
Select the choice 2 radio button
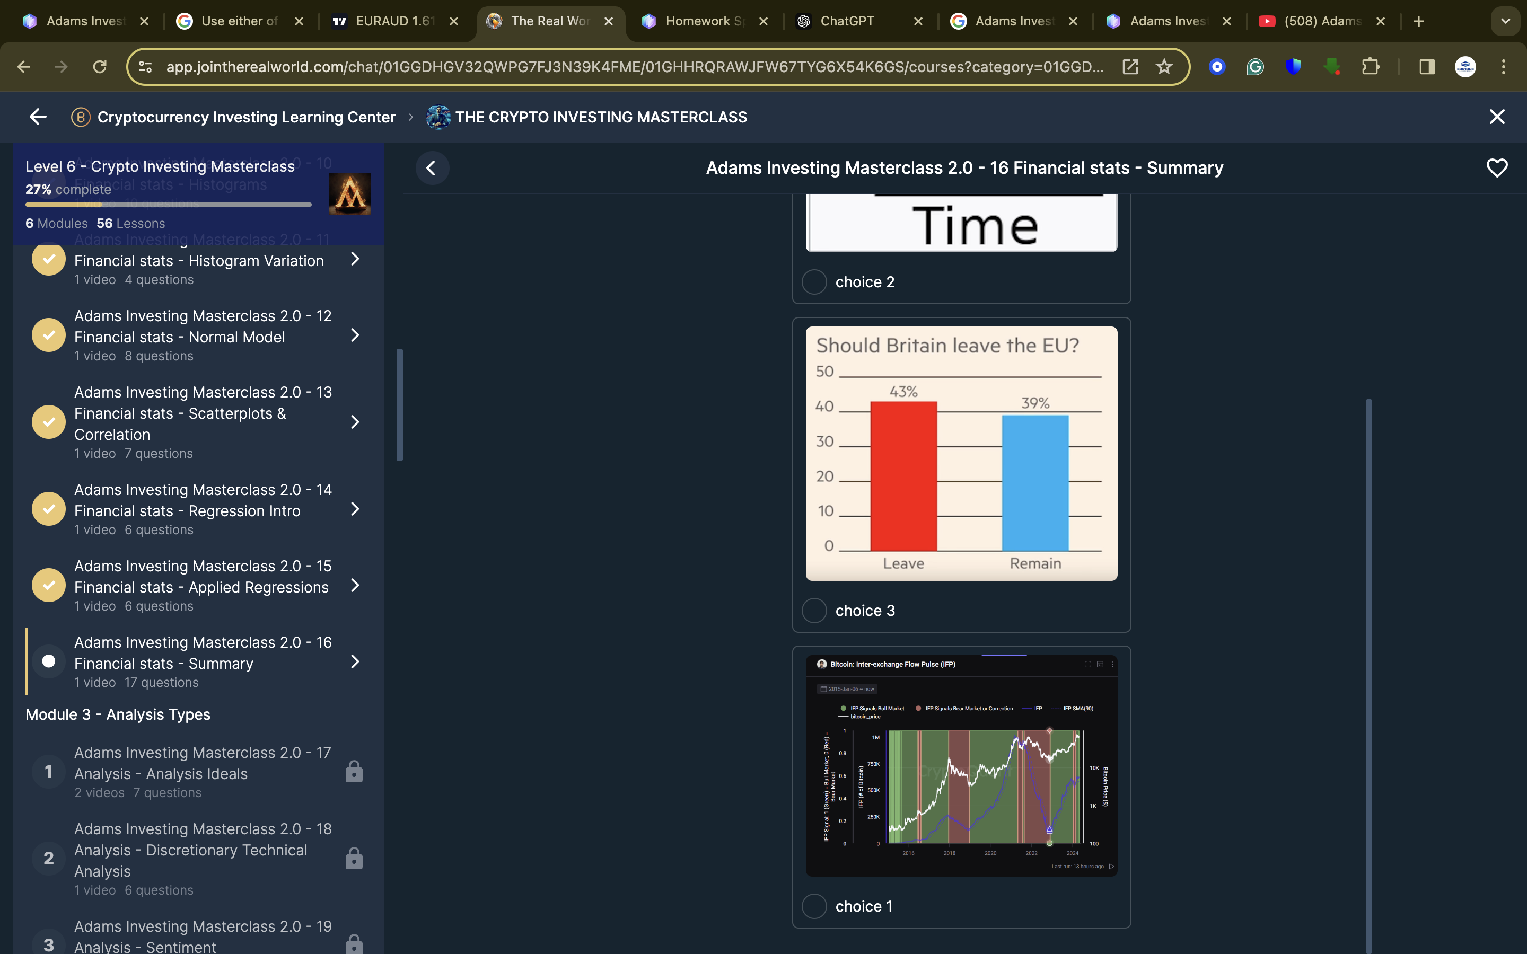pyautogui.click(x=814, y=281)
